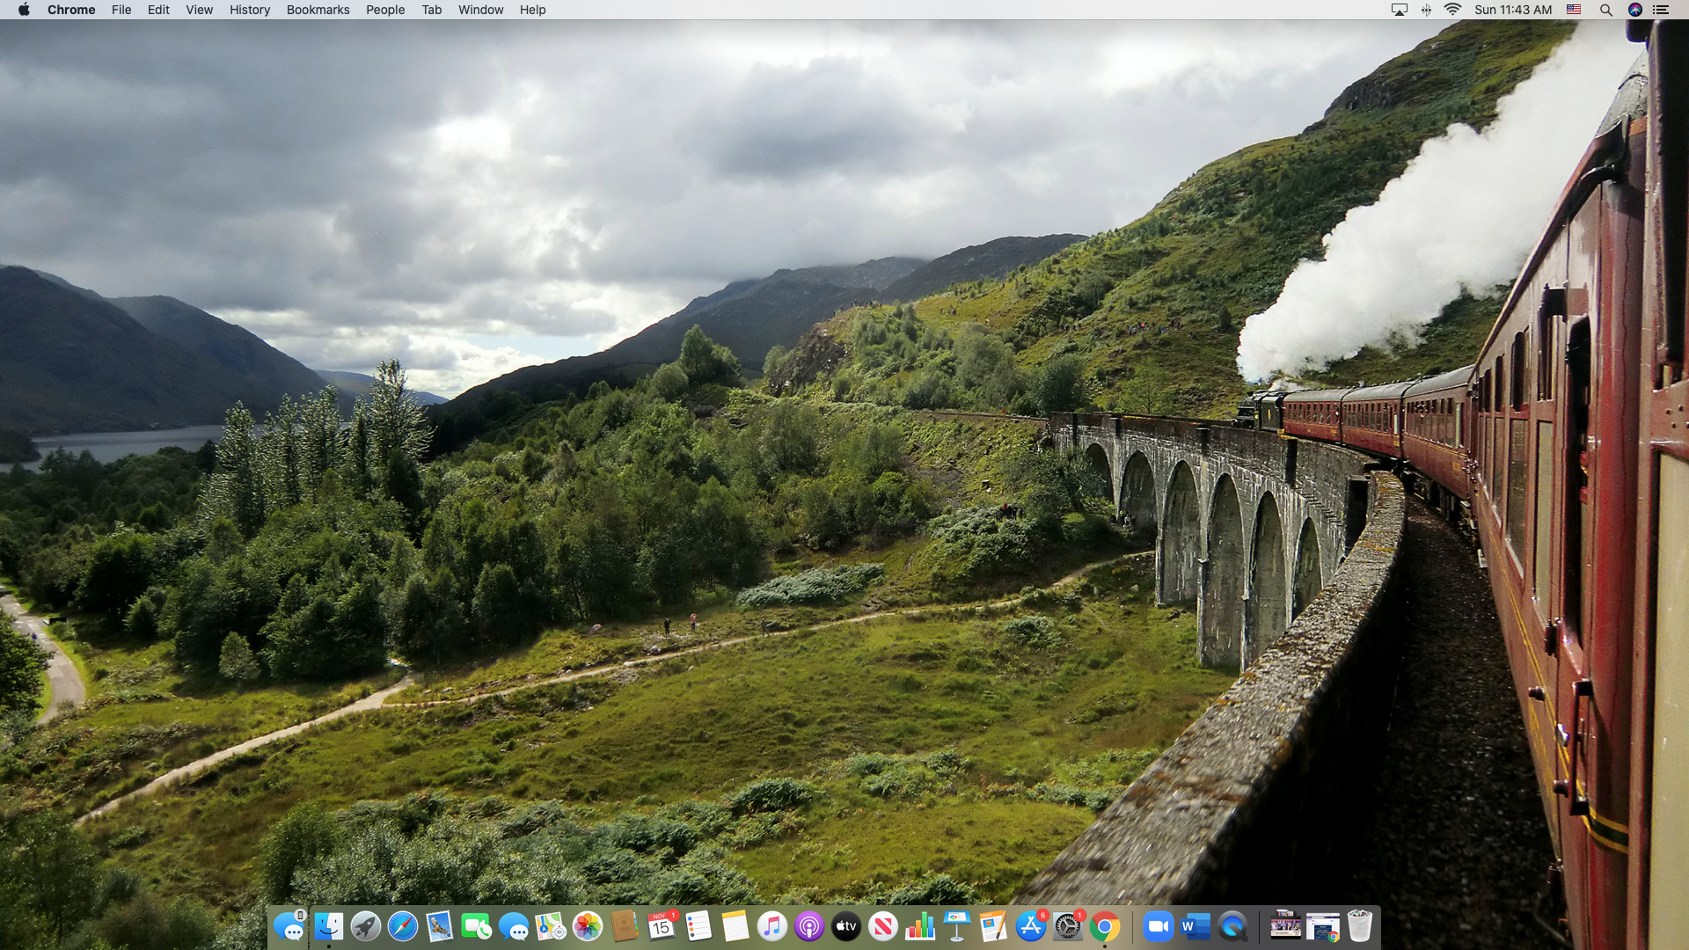Open Finder from the dock

329,926
